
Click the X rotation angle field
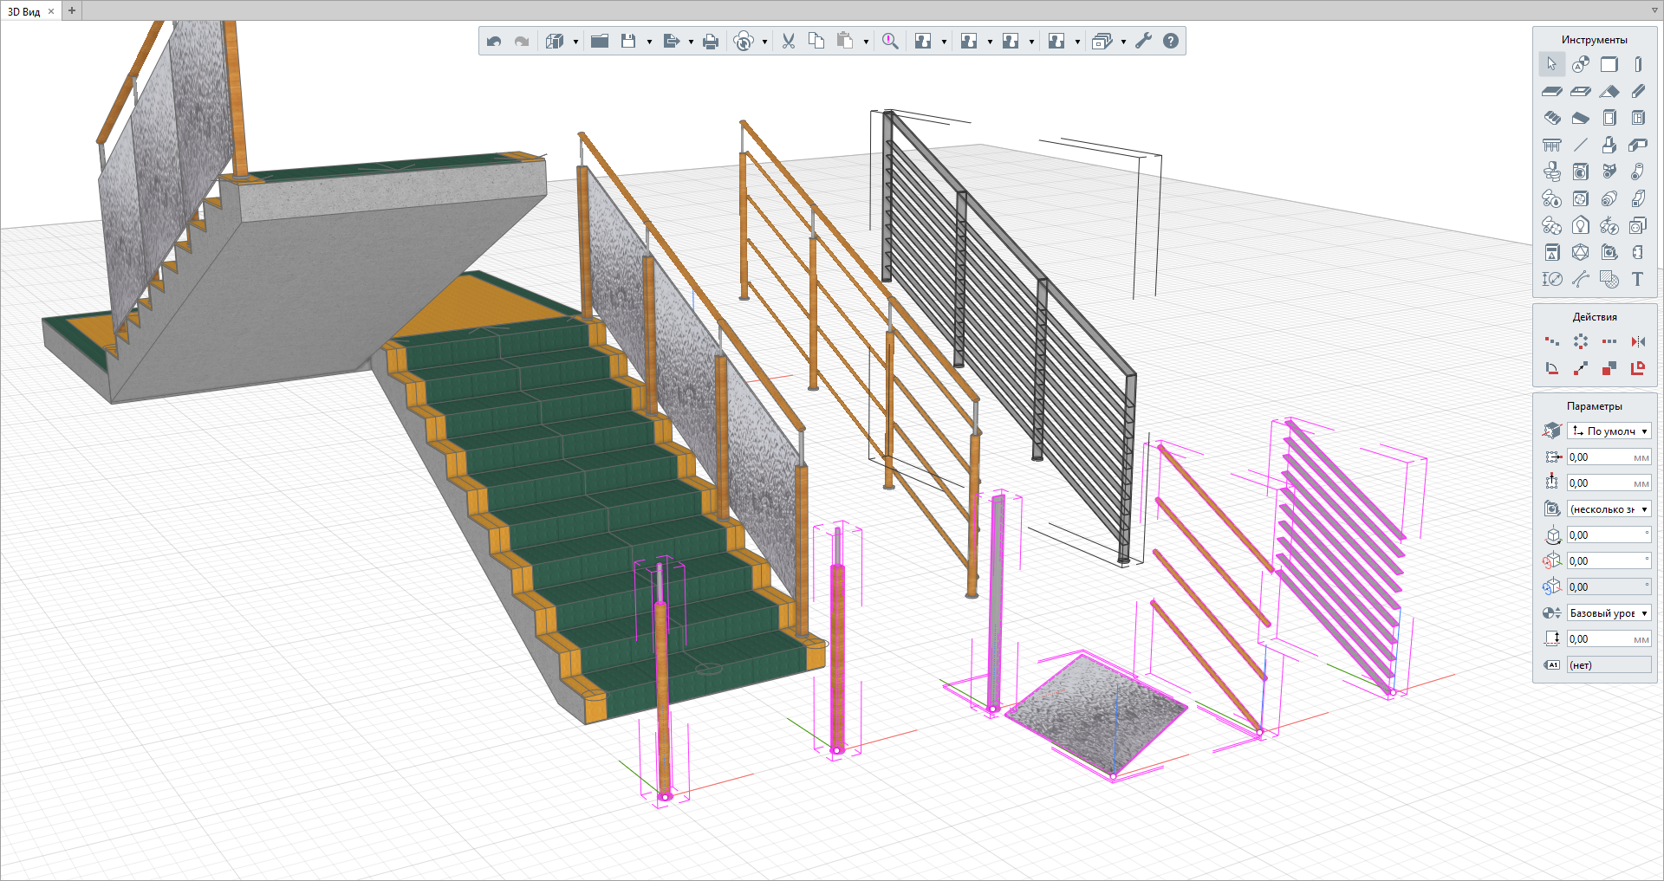[x=1609, y=560]
